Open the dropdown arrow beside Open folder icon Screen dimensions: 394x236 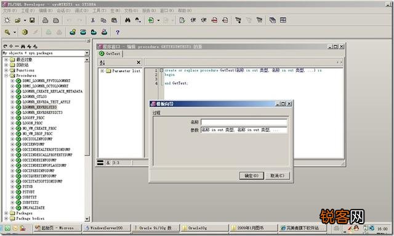pos(25,20)
